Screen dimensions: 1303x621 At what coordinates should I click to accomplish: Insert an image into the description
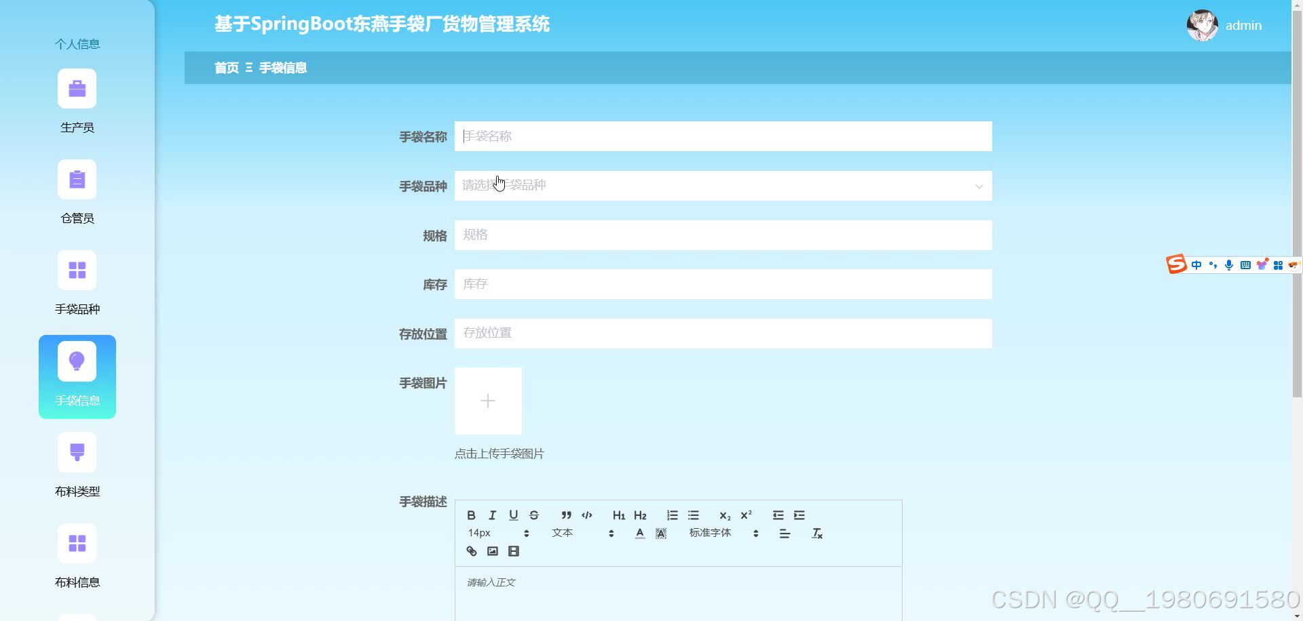492,551
